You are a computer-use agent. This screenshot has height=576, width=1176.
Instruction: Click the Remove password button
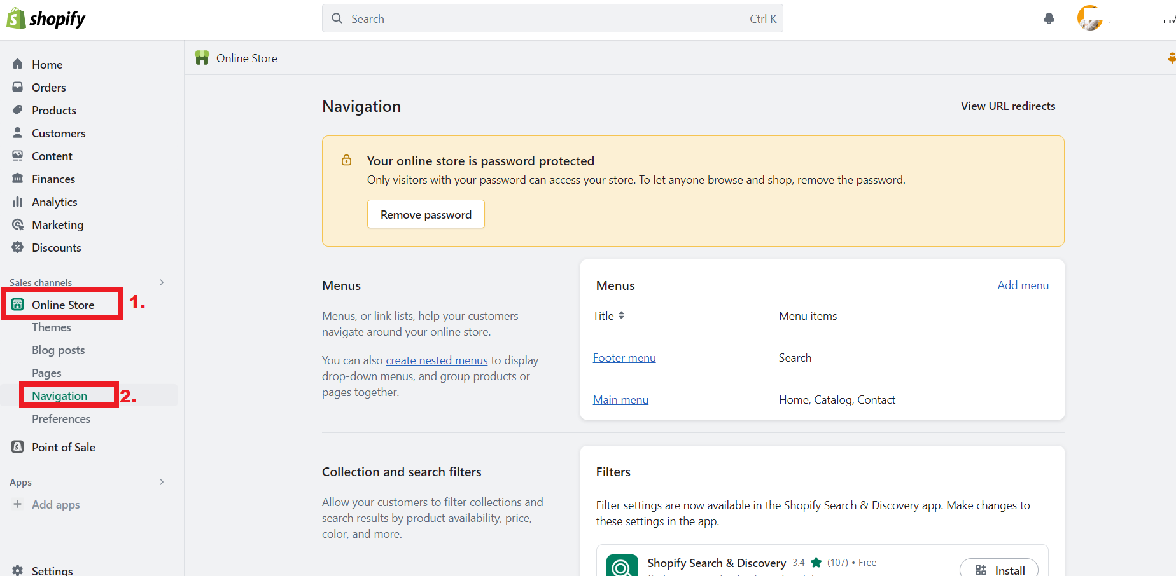coord(426,214)
